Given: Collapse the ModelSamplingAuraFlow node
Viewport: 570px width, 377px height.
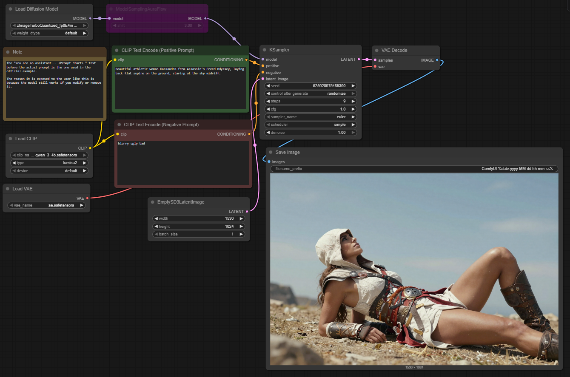Looking at the screenshot, I should (111, 9).
